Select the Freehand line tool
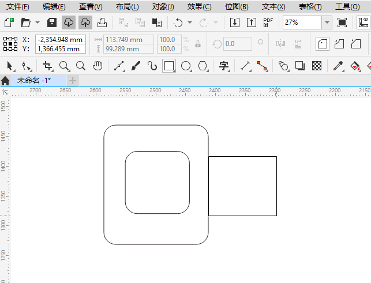The width and height of the screenshot is (371, 283). coord(119,66)
